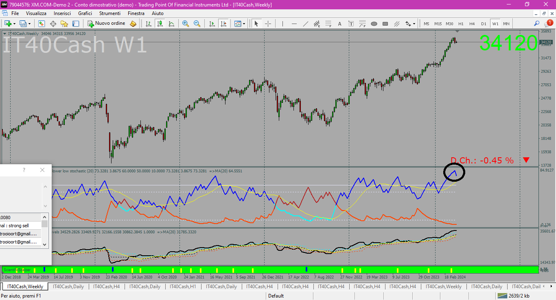Close the dialog with X button

coord(42,170)
